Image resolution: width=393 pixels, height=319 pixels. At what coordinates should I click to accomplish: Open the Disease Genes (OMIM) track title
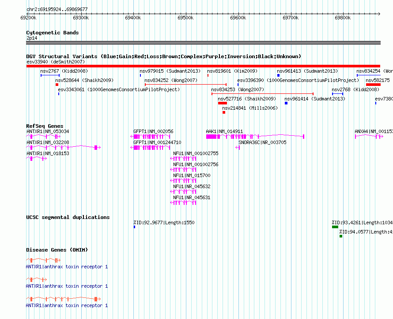click(57, 250)
